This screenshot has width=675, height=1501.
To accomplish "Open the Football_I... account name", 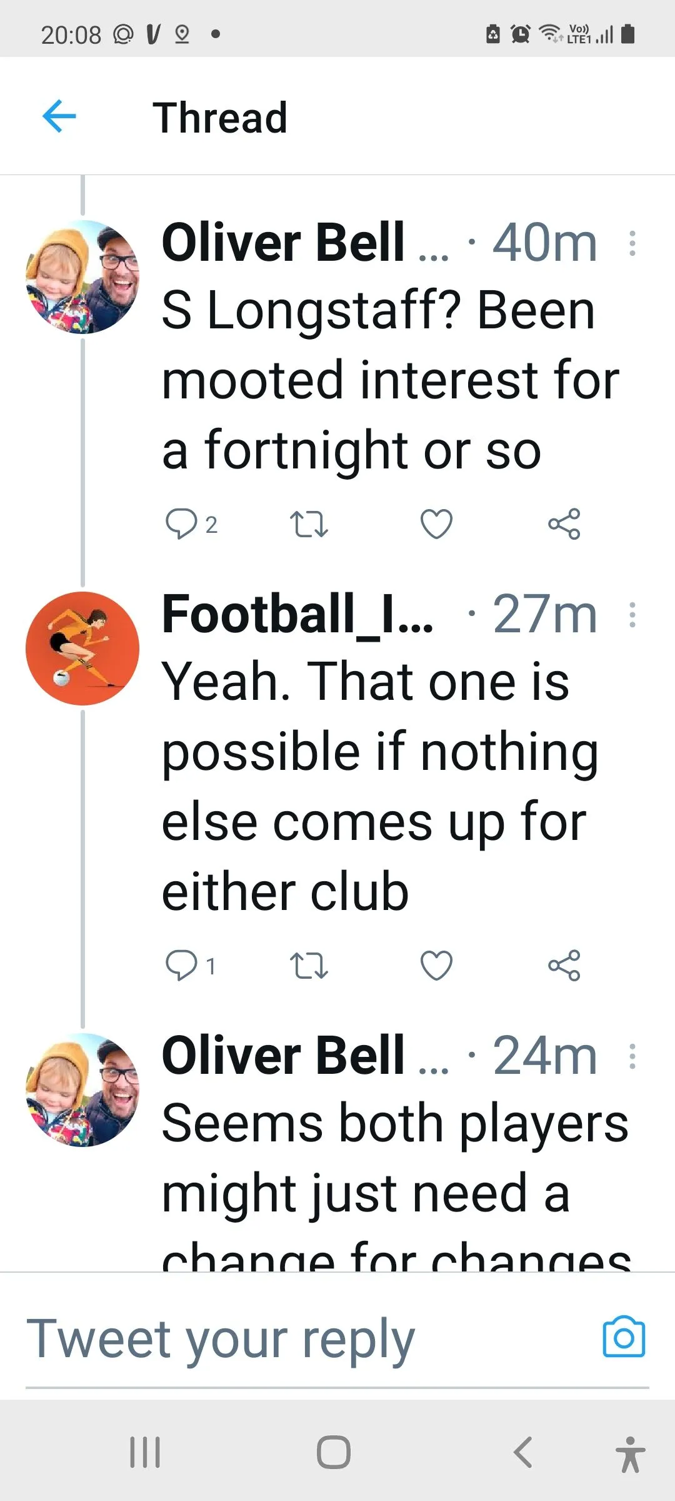I will 297,615.
